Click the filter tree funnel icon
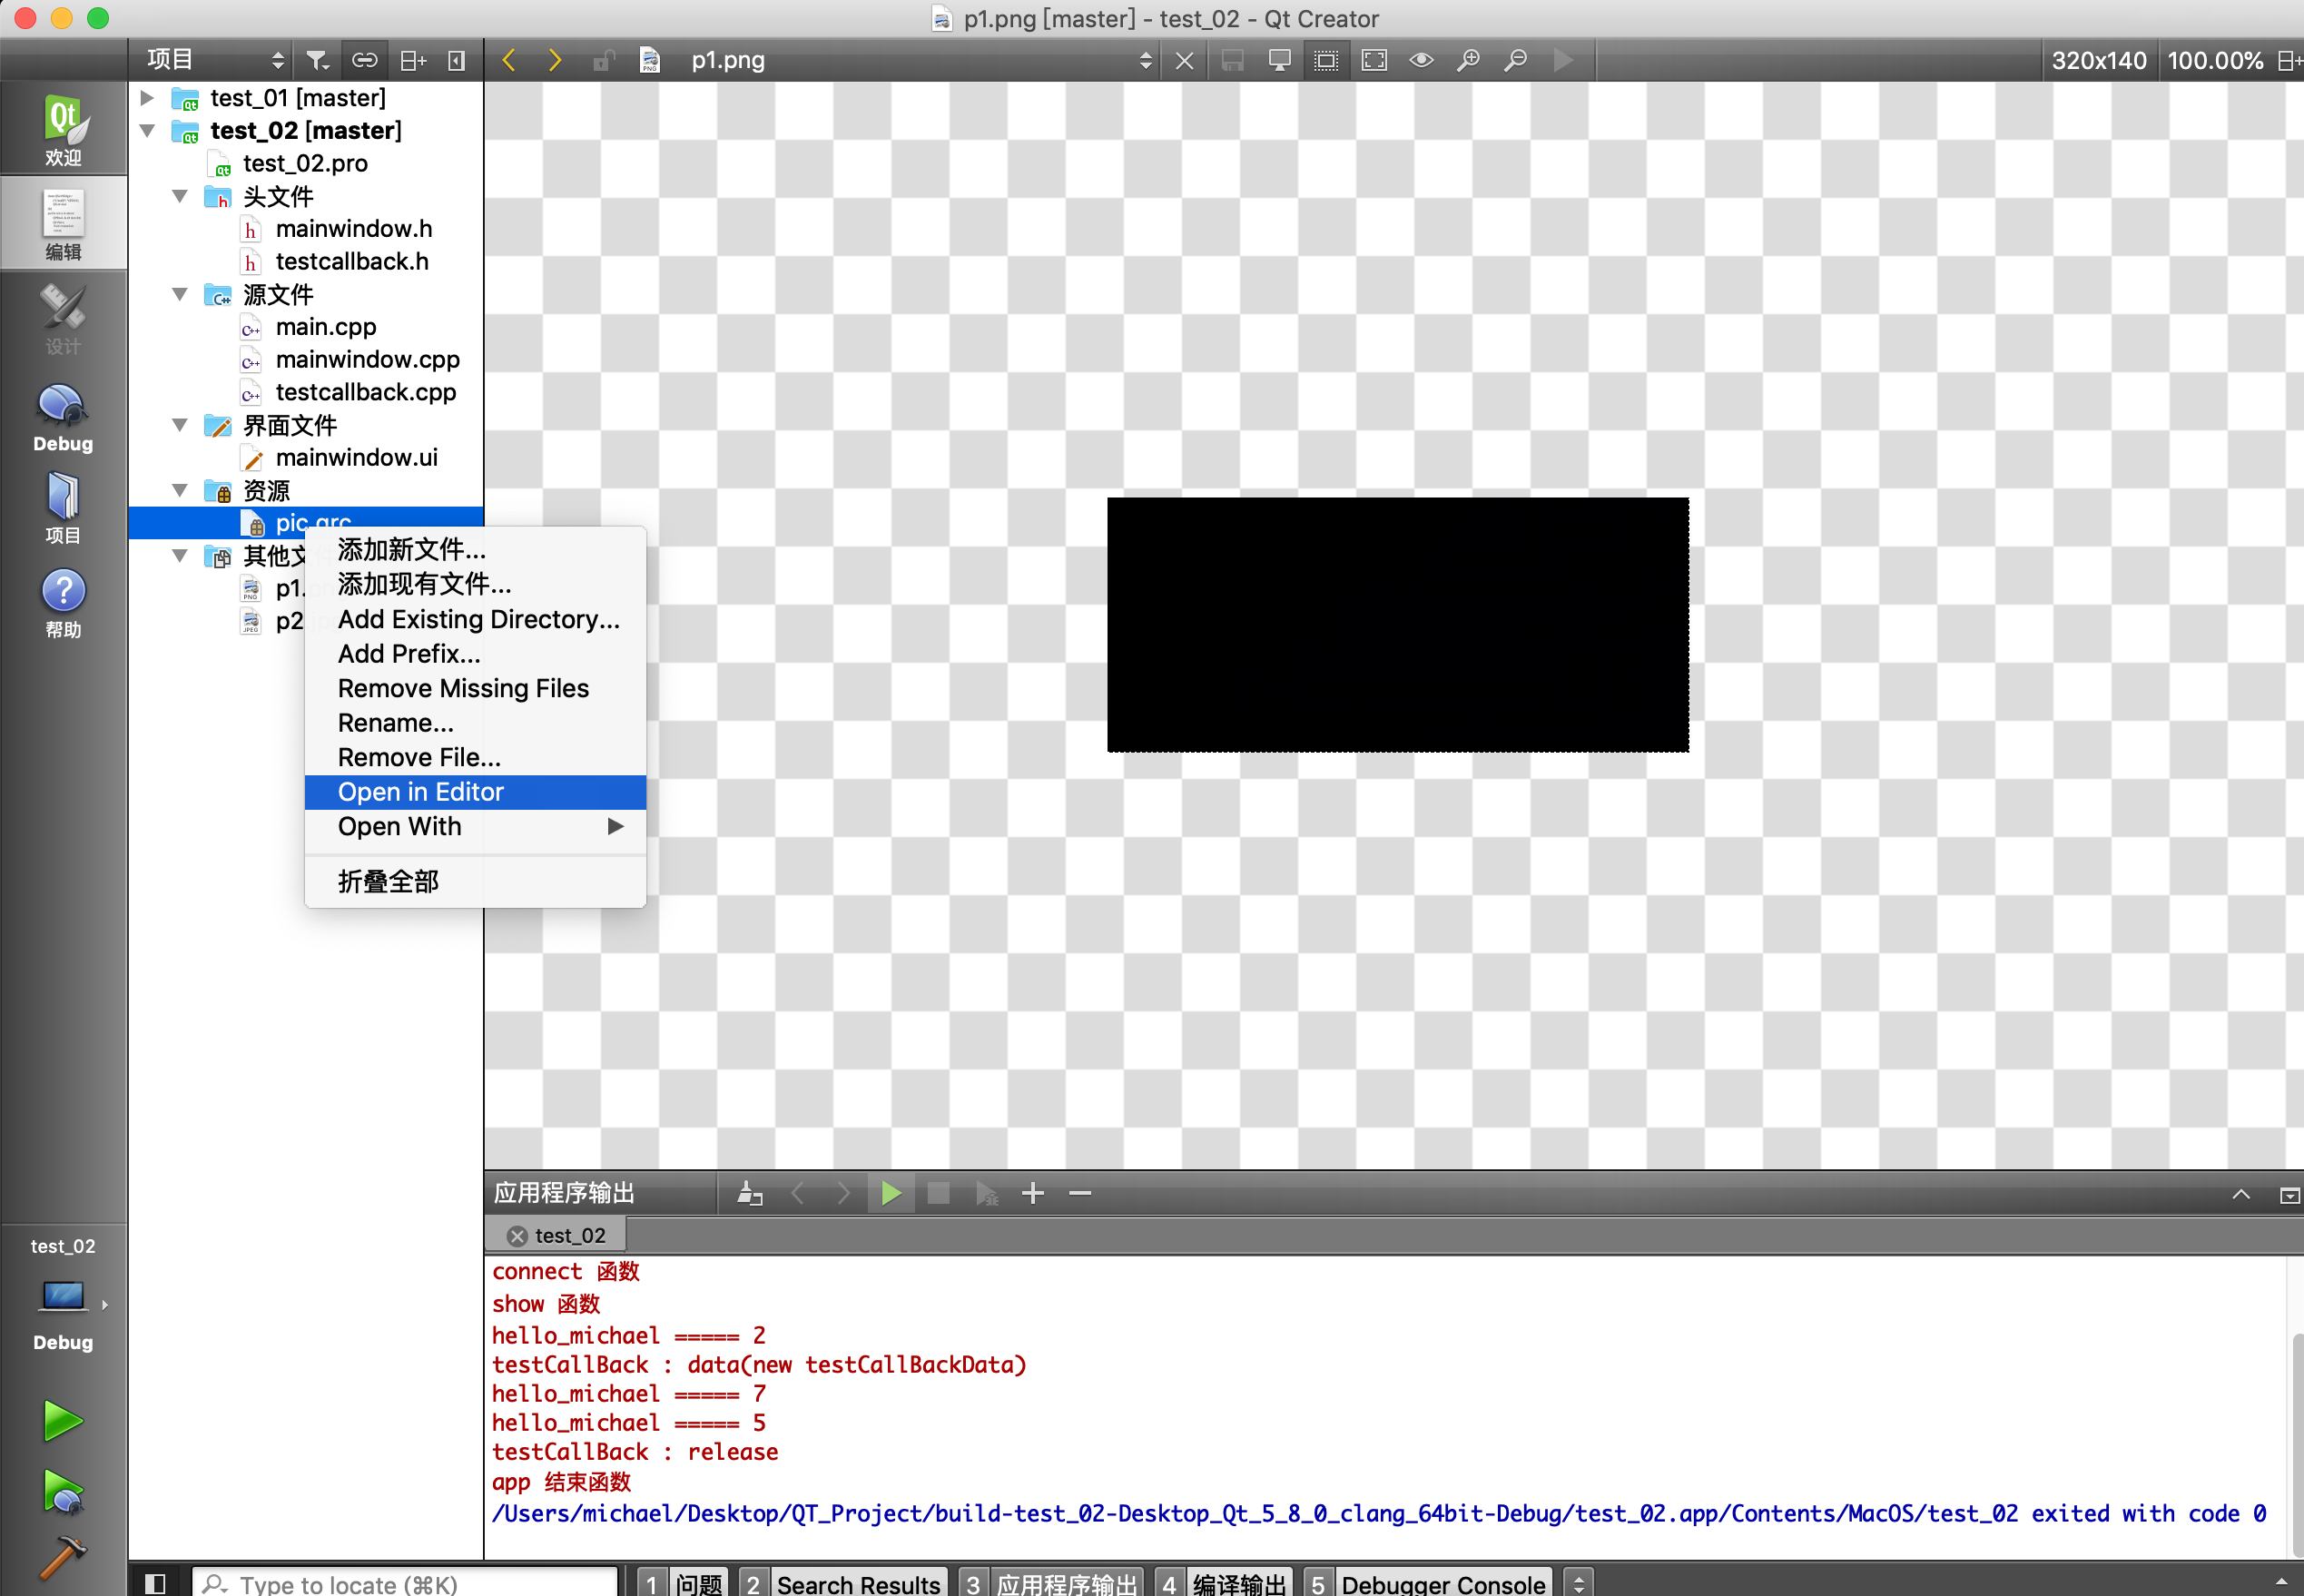This screenshot has height=1596, width=2304. tap(317, 60)
